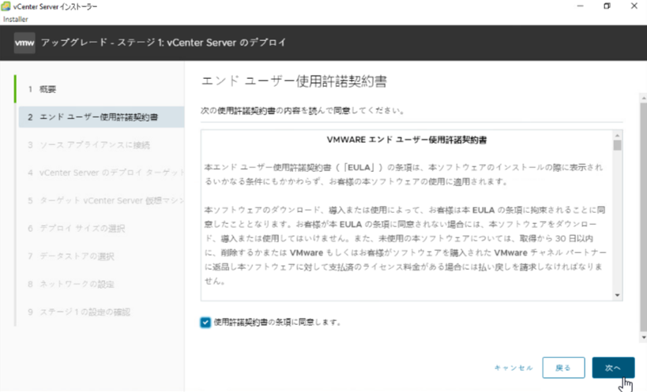Image resolution: width=647 pixels, height=392 pixels.
Task: Select step 6 デプロイ サイズの選択
Action: tap(101, 228)
